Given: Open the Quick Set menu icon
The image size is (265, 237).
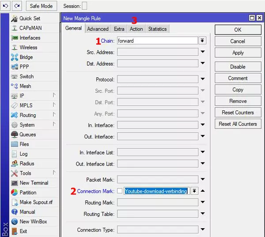Looking at the screenshot, I should [x=15, y=19].
